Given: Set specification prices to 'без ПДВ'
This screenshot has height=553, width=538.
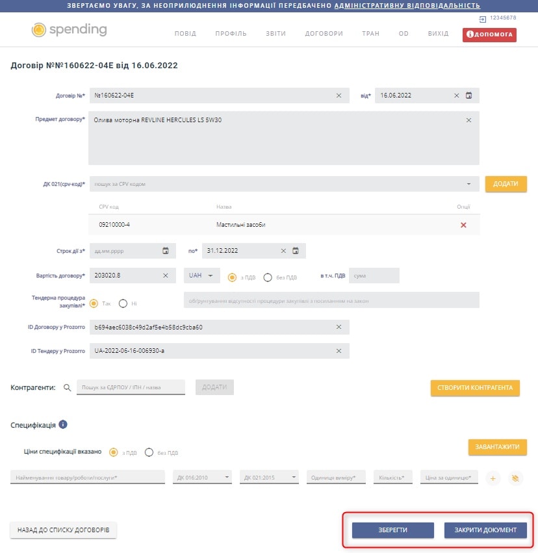Looking at the screenshot, I should click(149, 452).
